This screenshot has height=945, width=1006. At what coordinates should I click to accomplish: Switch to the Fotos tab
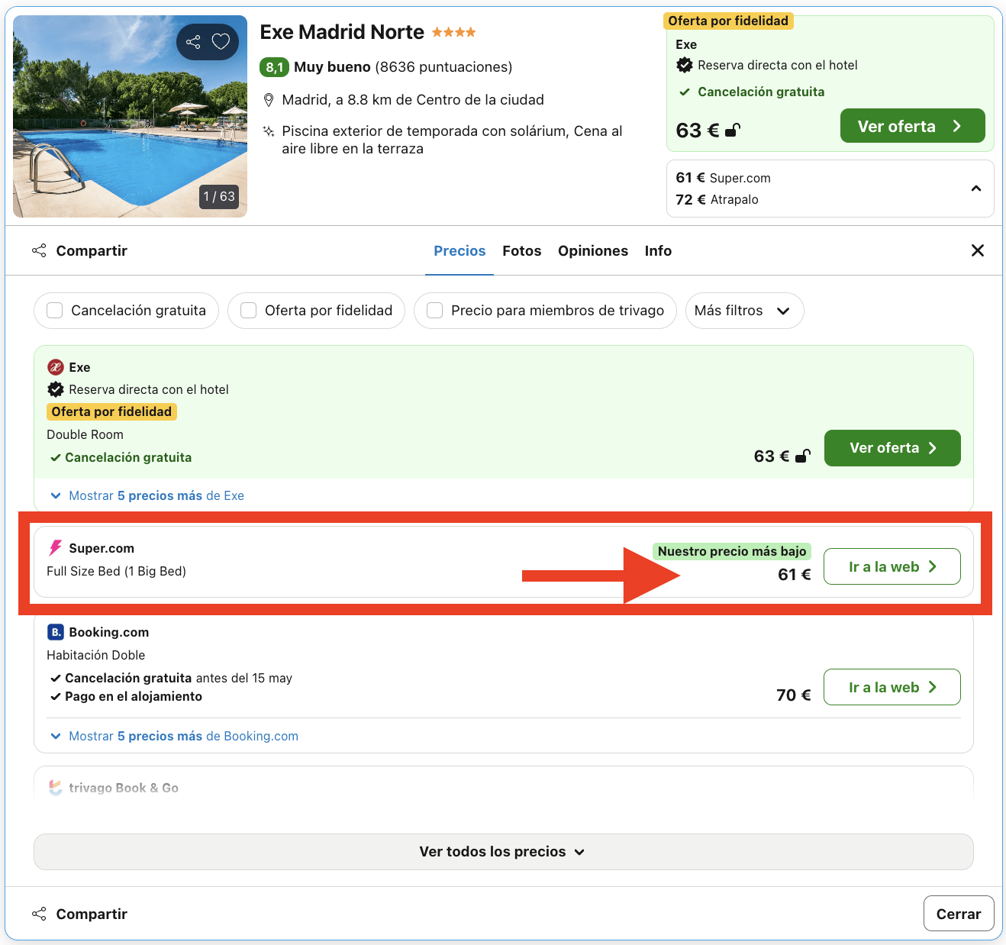[521, 250]
